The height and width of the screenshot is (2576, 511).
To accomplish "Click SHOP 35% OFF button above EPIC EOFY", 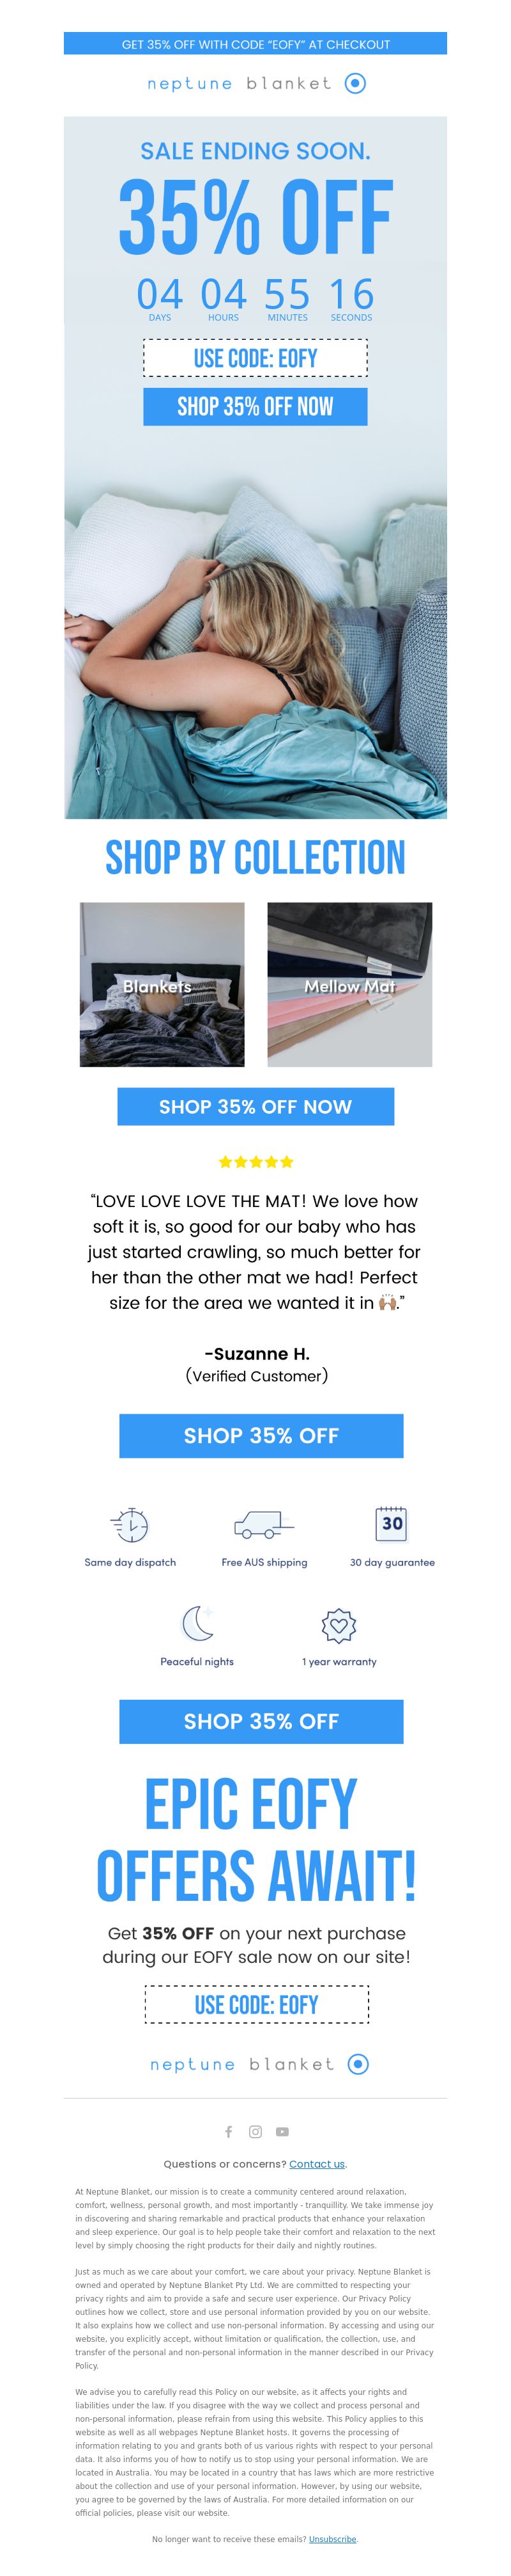I will (261, 1721).
